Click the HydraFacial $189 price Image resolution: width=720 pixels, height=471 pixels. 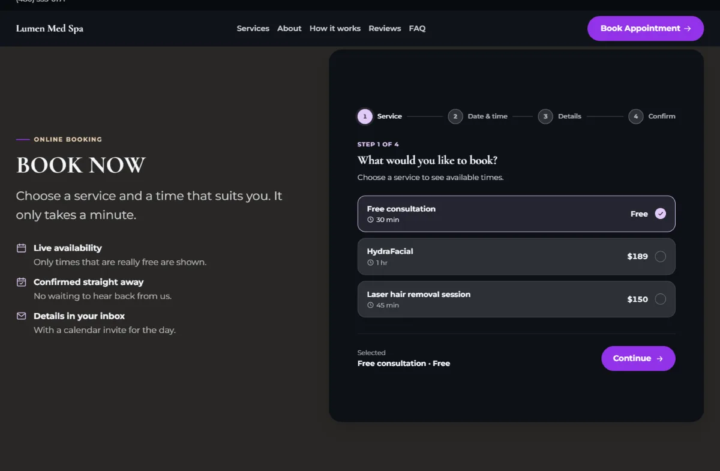pyautogui.click(x=637, y=257)
